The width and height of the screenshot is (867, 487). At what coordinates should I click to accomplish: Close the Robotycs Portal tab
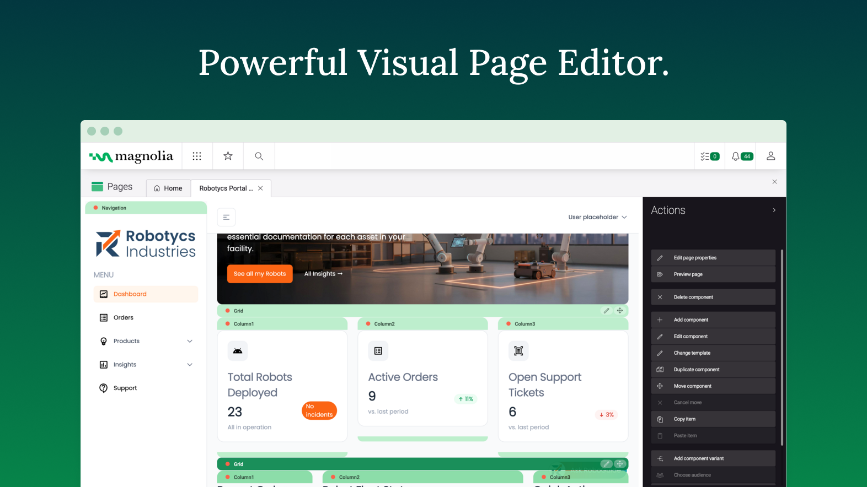point(260,188)
